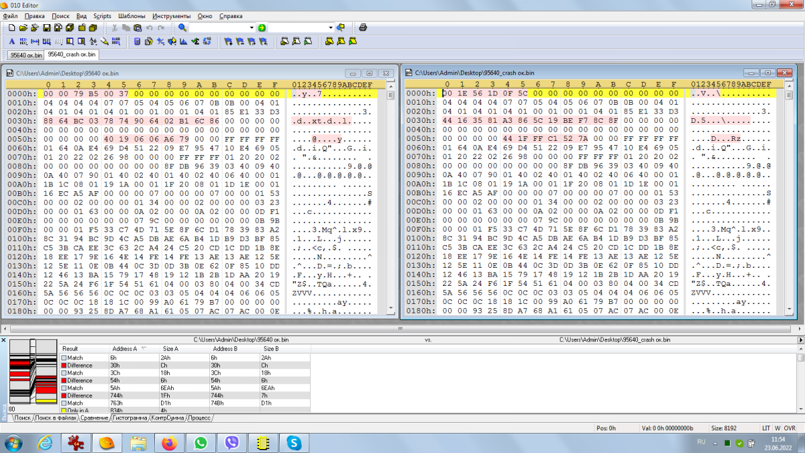Switch to the 95640 ок.bin file tab
Image resolution: width=805 pixels, height=453 pixels.
tap(25, 55)
